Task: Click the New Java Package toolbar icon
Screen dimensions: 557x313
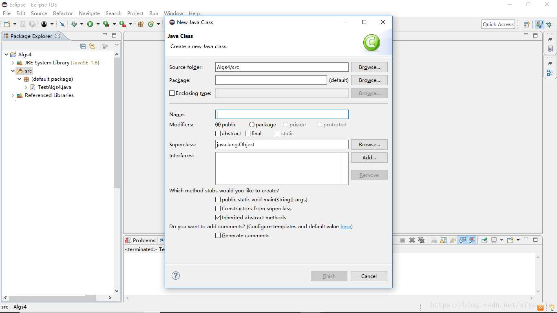Action: [x=141, y=24]
